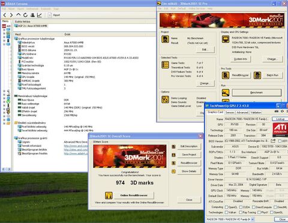Click the Benchmark run icon in 3DMark

(x=226, y=92)
